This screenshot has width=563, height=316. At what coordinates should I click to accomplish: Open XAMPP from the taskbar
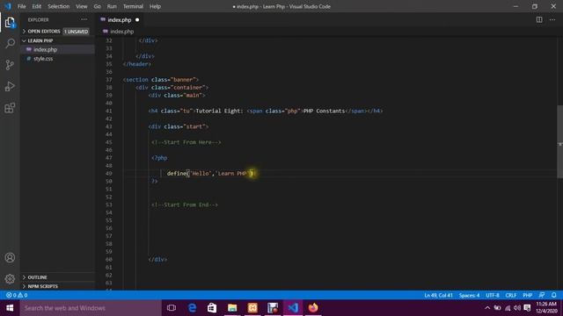tap(252, 308)
